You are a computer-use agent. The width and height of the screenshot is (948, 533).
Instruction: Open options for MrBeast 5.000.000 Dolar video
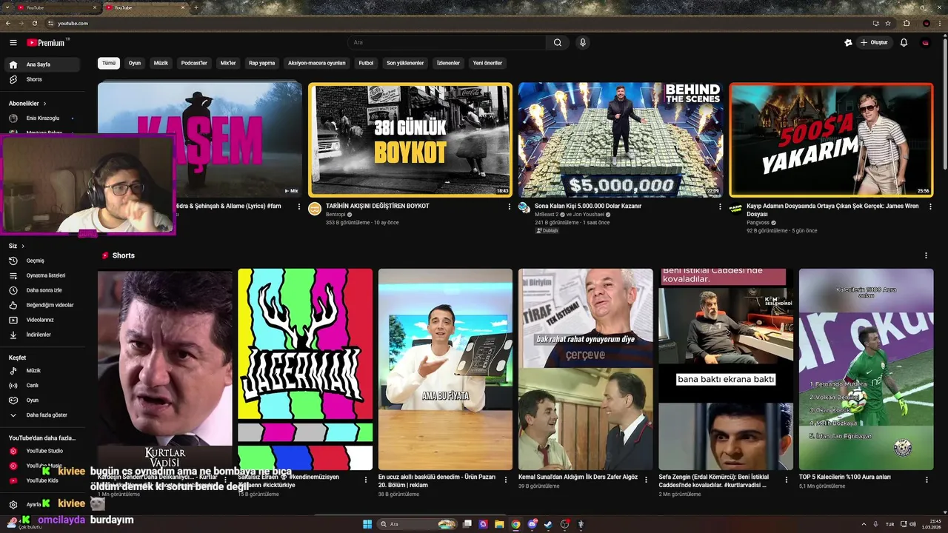[x=720, y=207]
